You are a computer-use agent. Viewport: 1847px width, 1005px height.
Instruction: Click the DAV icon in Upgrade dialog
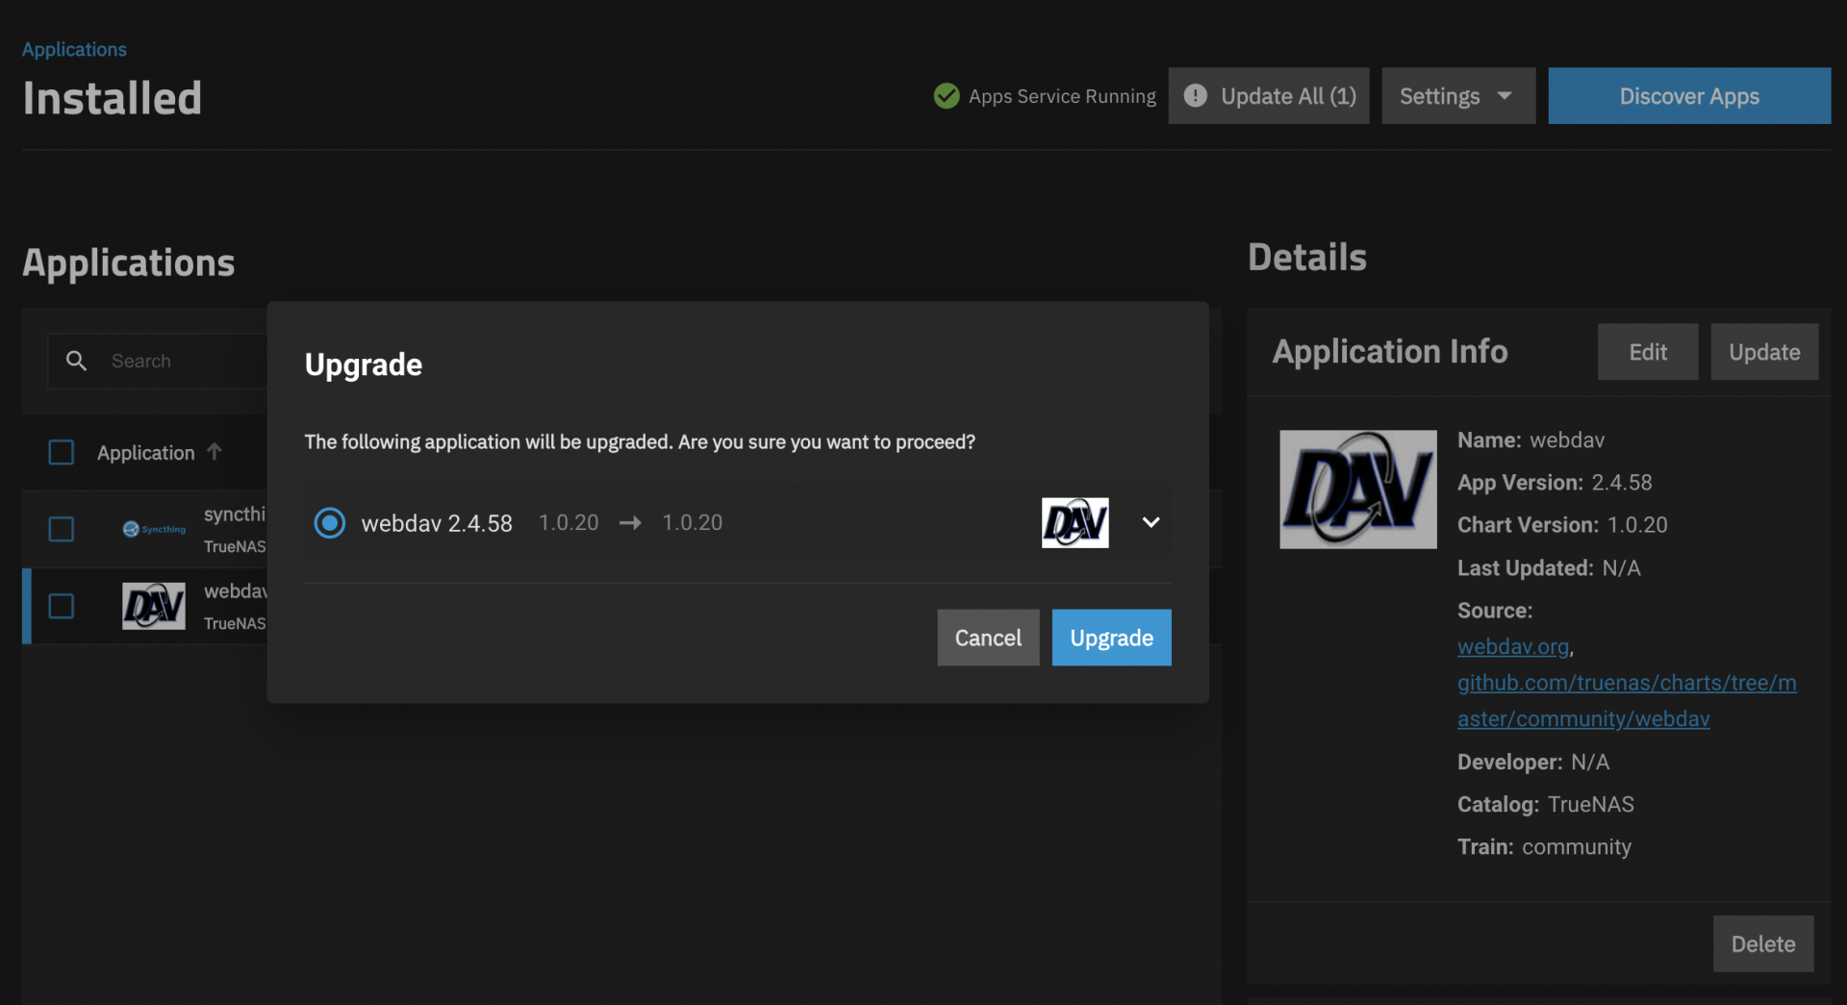[1075, 522]
